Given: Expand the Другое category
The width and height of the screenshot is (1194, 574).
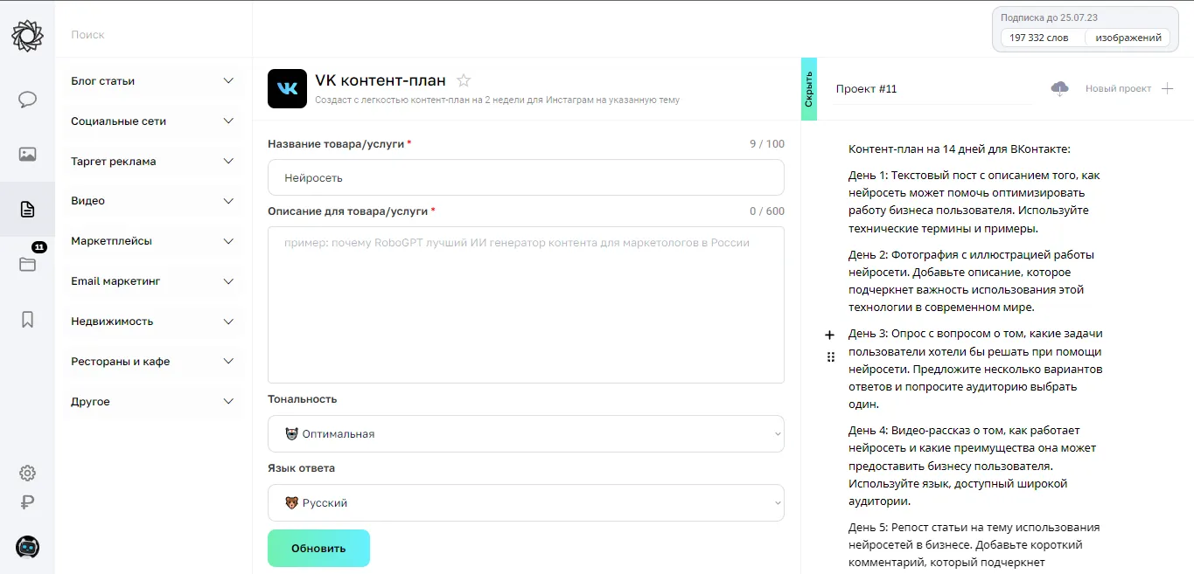Looking at the screenshot, I should click(153, 402).
